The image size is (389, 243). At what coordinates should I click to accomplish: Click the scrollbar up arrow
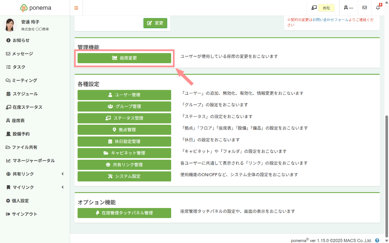point(386,2)
